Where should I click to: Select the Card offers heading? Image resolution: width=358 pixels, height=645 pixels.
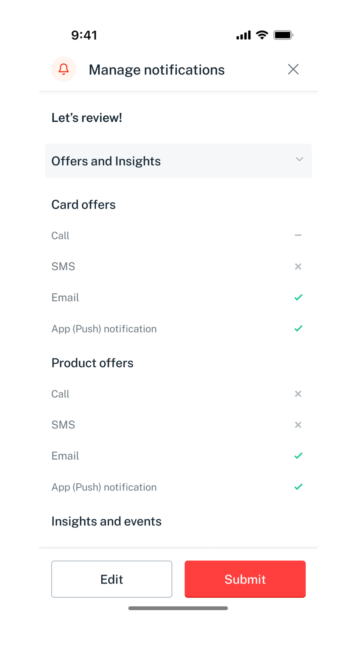[x=83, y=205]
